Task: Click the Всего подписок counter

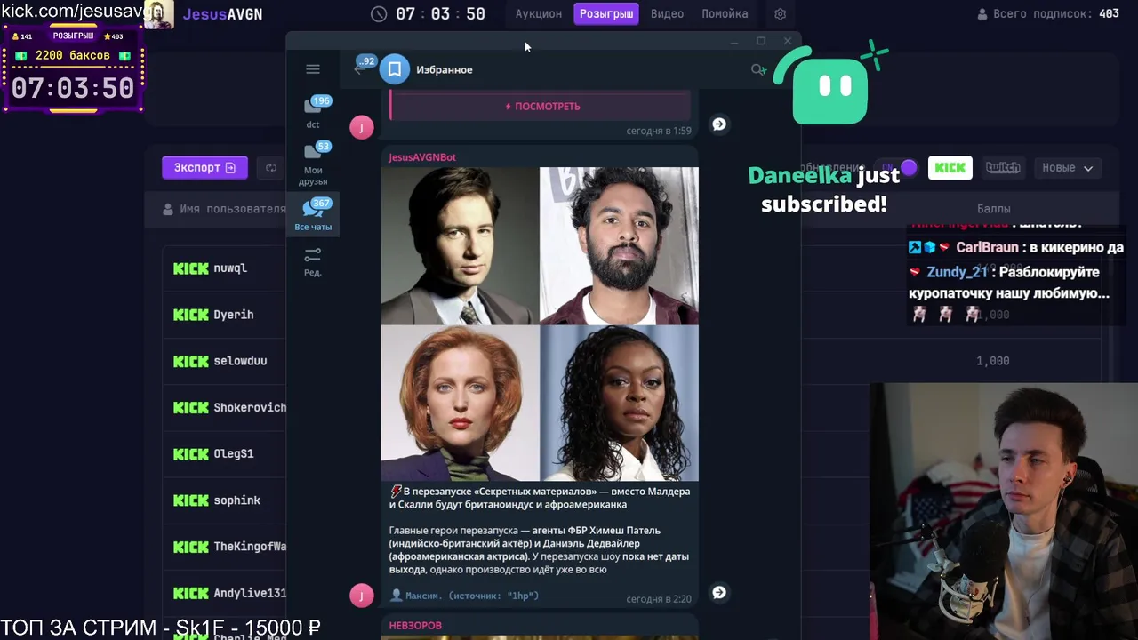Action: [x=1047, y=14]
